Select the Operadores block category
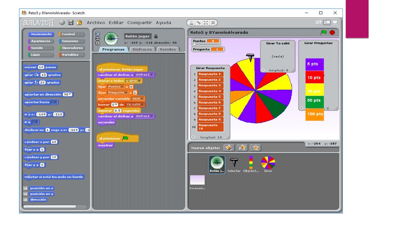 (x=72, y=48)
